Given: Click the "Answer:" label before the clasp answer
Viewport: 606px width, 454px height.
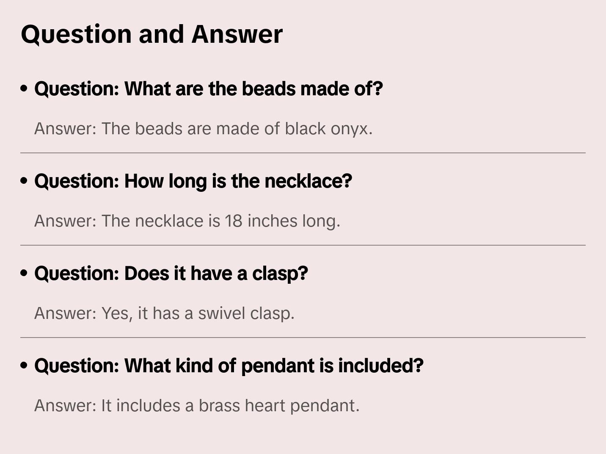Looking at the screenshot, I should 66,313.
